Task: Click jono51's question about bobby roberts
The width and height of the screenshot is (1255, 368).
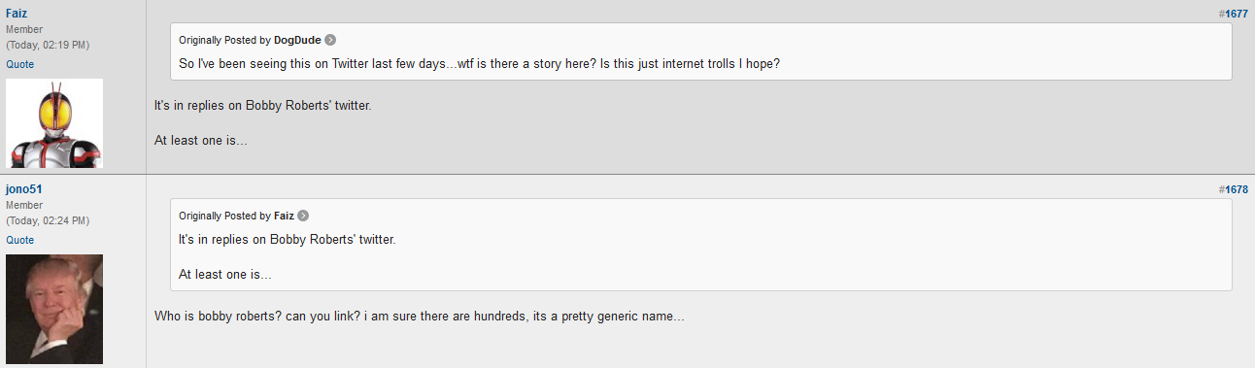Action: tap(420, 317)
